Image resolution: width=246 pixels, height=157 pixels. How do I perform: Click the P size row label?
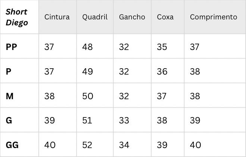[9, 72]
